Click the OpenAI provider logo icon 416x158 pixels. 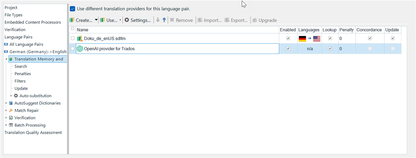(x=80, y=49)
